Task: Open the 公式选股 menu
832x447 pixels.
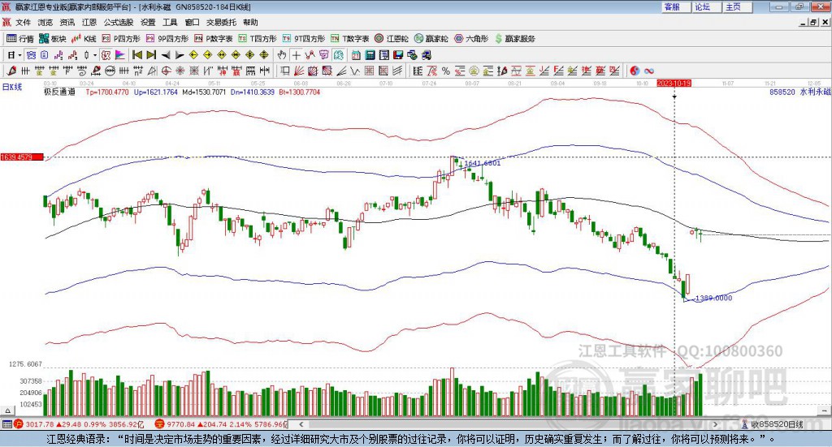Action: point(119,22)
